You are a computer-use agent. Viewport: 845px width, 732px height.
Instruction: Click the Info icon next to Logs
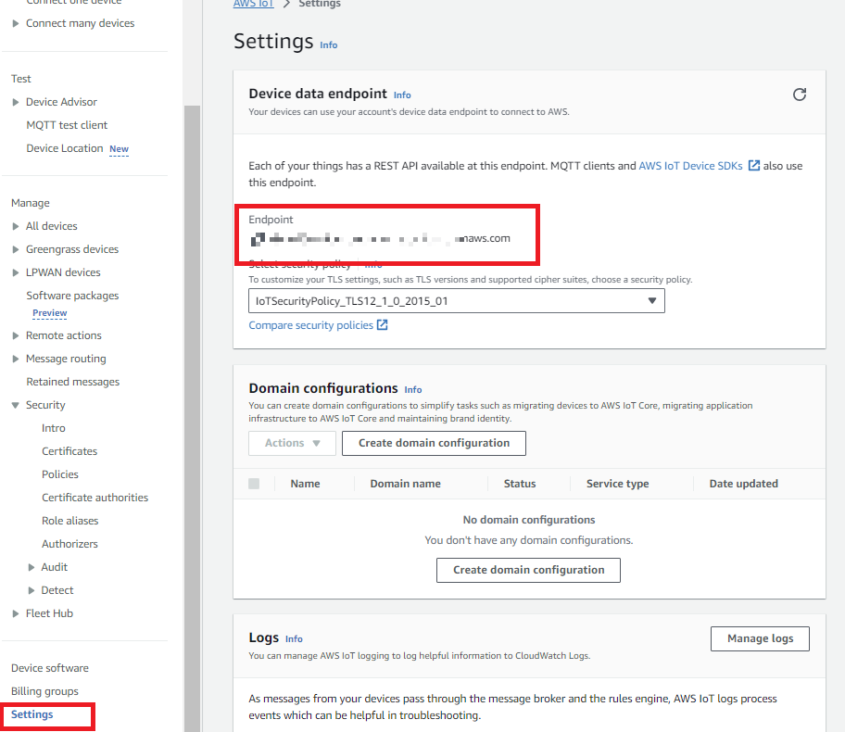(294, 638)
